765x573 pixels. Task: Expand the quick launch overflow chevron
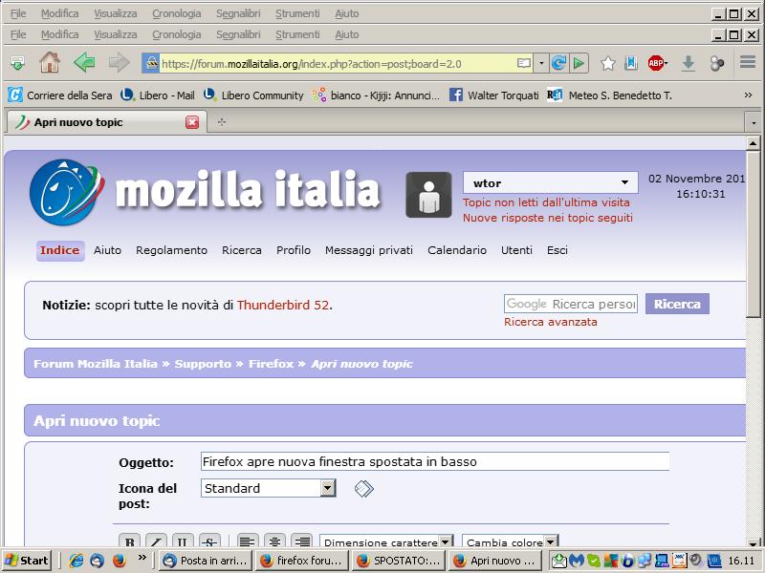point(142,558)
